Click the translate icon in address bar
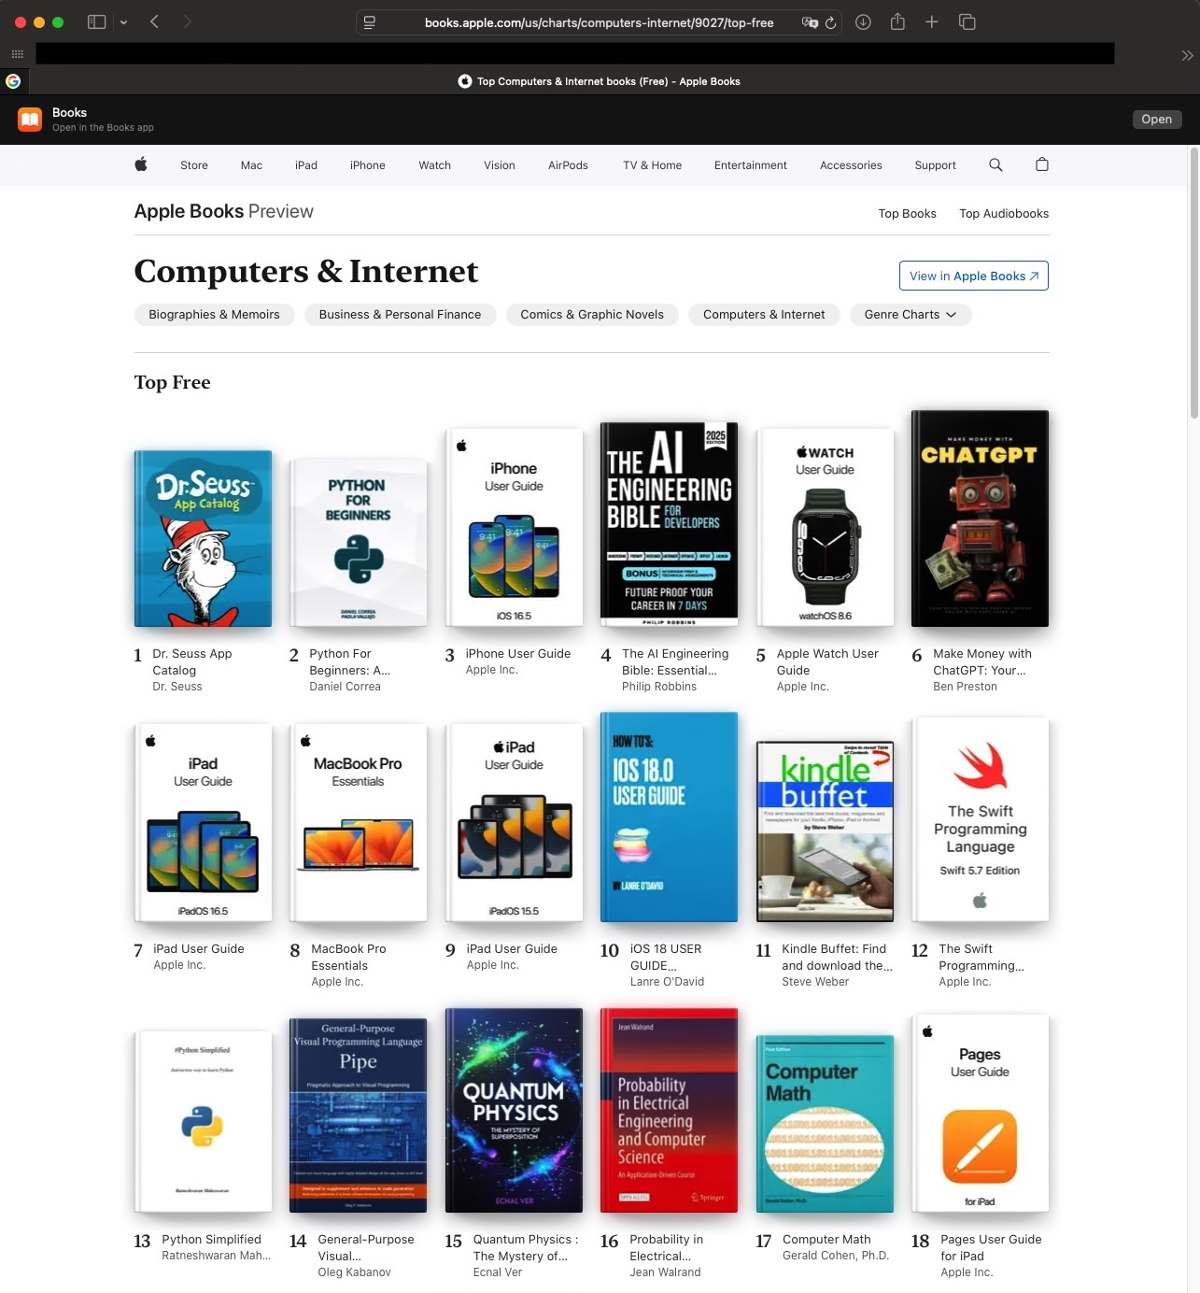The image size is (1200, 1293). pyautogui.click(x=810, y=22)
